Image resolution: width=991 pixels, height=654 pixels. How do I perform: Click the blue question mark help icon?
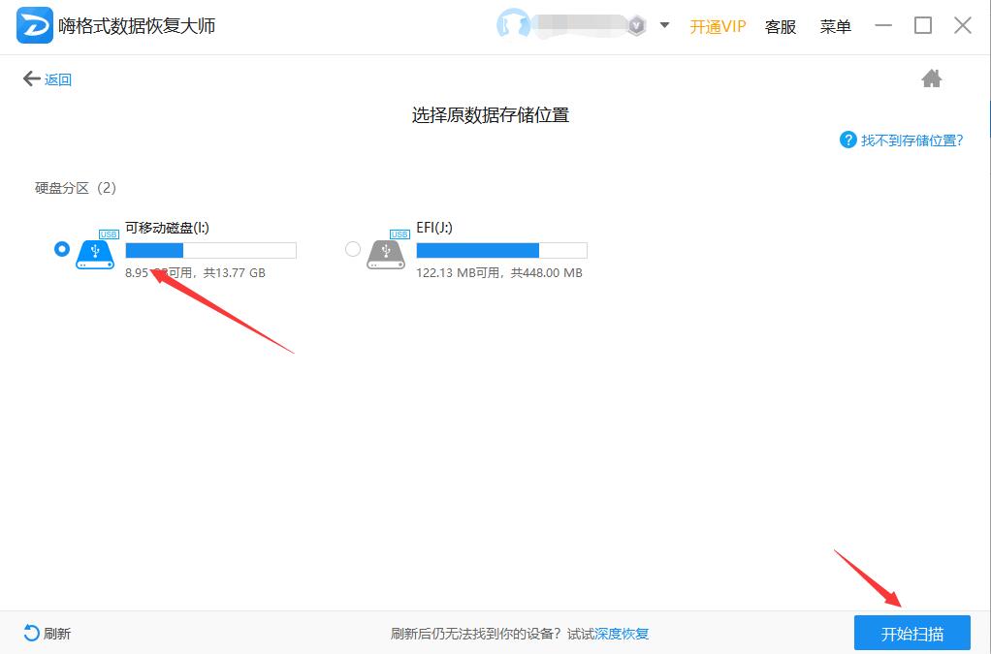[x=848, y=140]
